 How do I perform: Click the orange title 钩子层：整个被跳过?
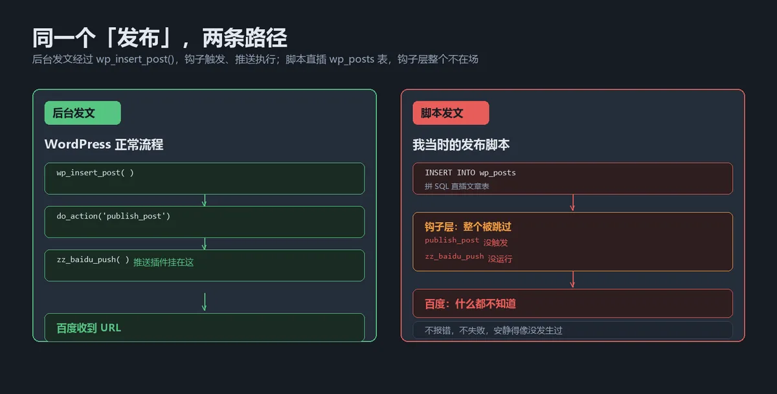(x=468, y=227)
